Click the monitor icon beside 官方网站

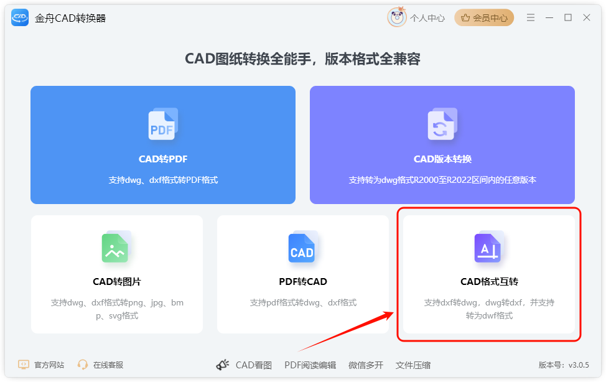(x=24, y=365)
